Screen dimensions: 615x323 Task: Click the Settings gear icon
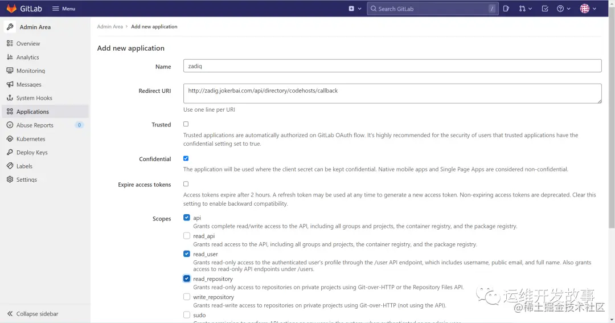coord(10,179)
